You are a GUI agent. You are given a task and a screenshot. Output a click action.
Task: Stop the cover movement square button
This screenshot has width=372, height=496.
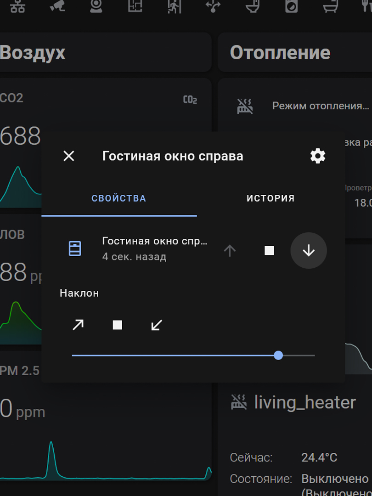269,251
